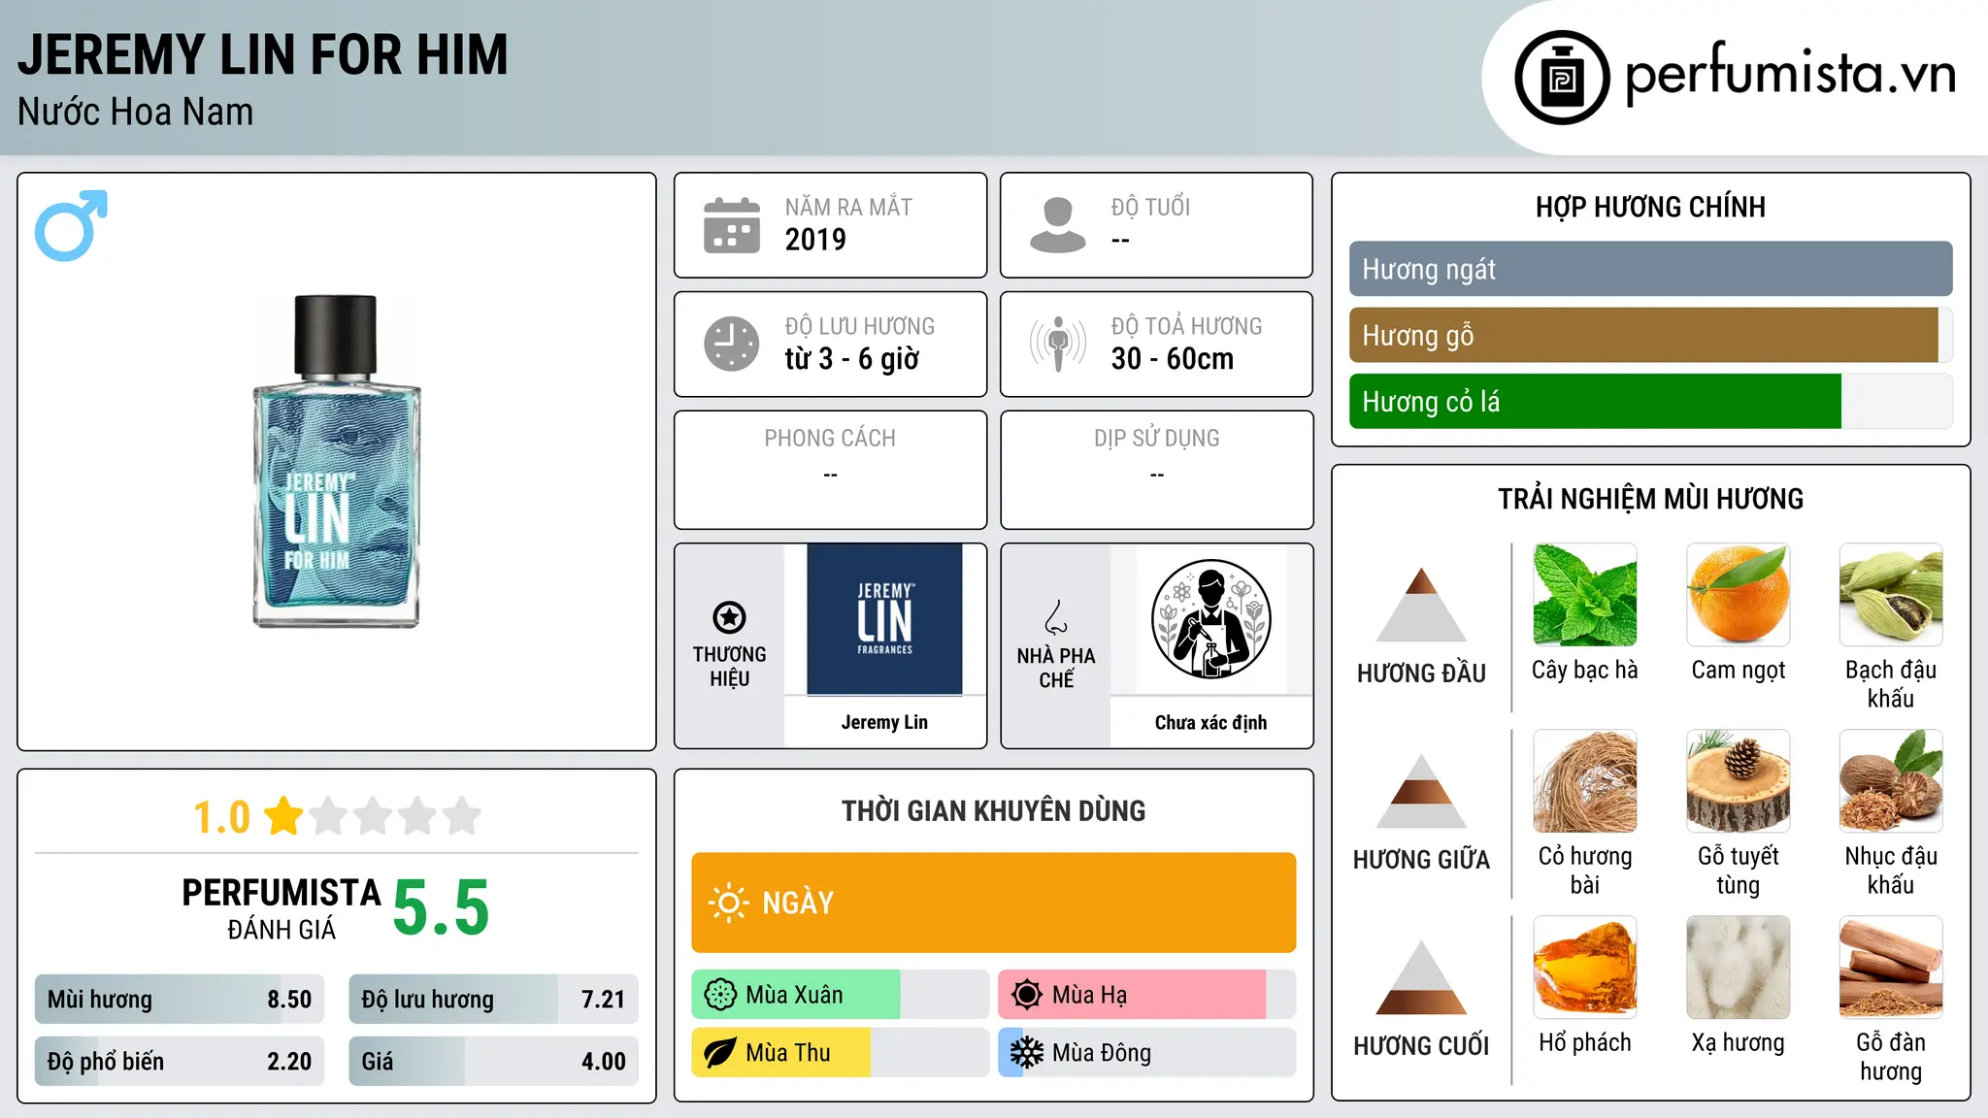Click the sillage icon beside Độ toả hương

click(1058, 344)
